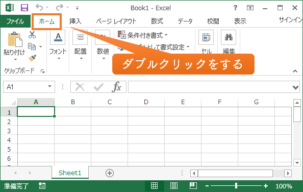Select the Format Painter brush icon
This screenshot has width=303, height=192.
[32, 58]
